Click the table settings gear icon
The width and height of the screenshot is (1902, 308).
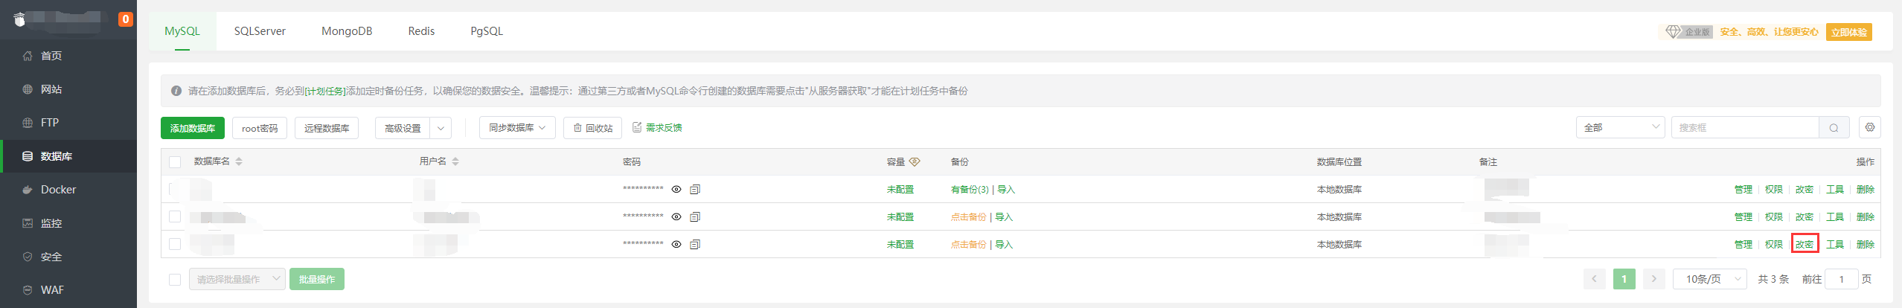pos(1869,127)
